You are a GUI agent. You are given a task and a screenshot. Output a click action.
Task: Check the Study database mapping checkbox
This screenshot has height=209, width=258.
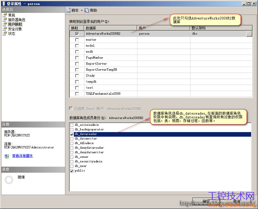77,76
